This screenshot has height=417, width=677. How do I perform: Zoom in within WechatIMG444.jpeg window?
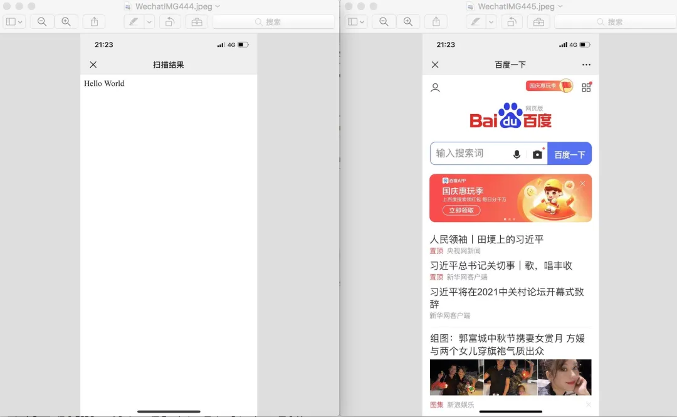(x=66, y=21)
